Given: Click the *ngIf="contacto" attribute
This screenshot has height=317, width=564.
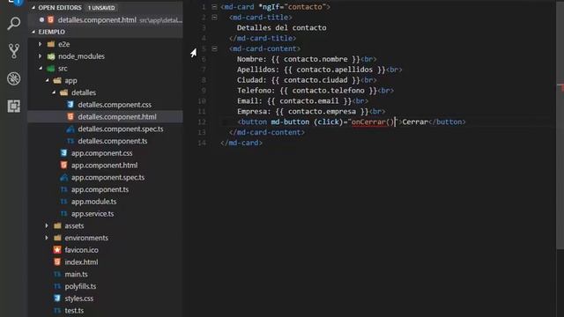Looking at the screenshot, I should point(292,7).
